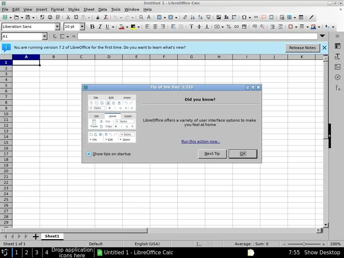This screenshot has height=258, width=344.
Task: Click the formula input line
Action: pos(198,36)
